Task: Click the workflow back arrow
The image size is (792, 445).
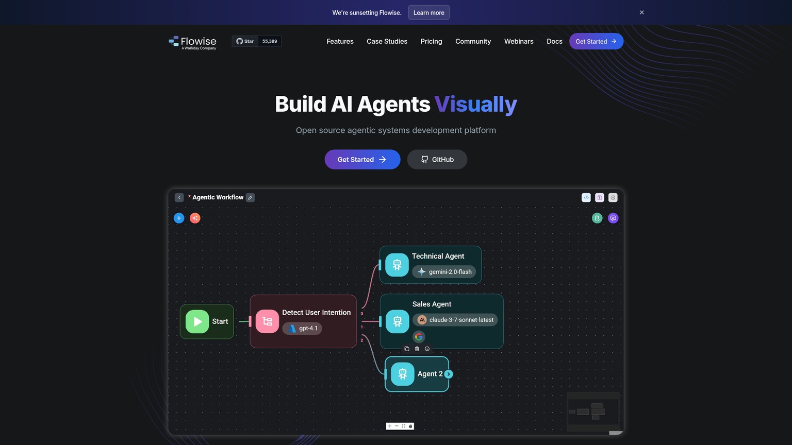Action: click(179, 197)
